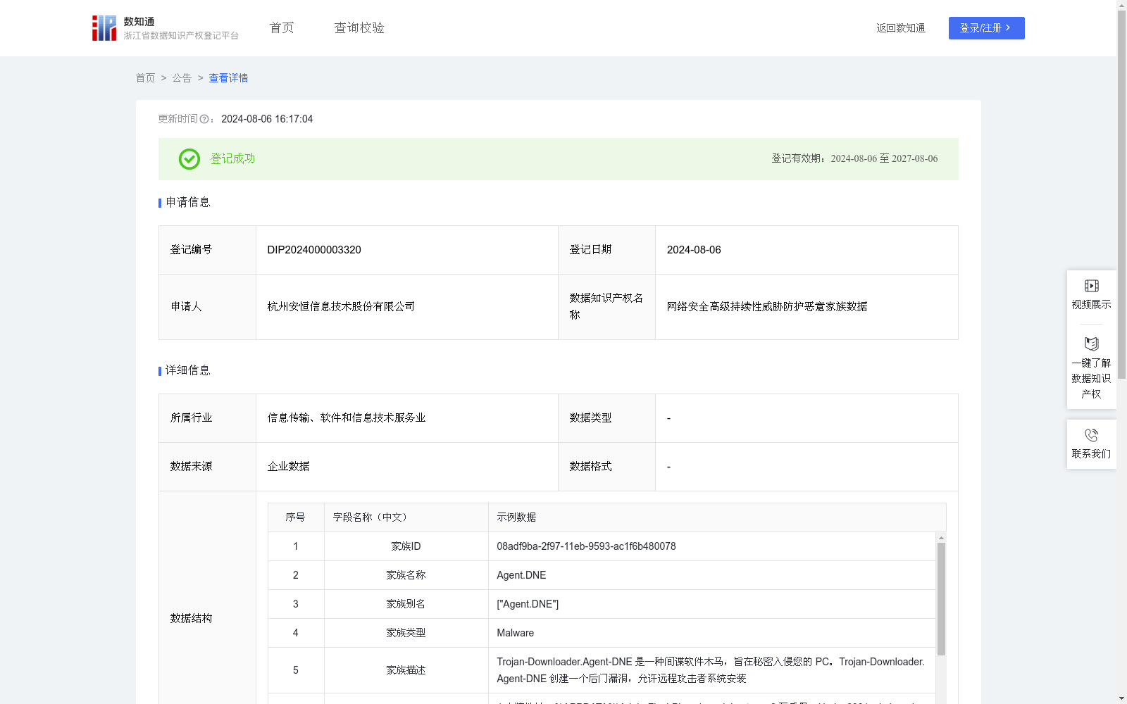Click the 数据结构 row label
This screenshot has height=704, width=1127.
point(191,619)
